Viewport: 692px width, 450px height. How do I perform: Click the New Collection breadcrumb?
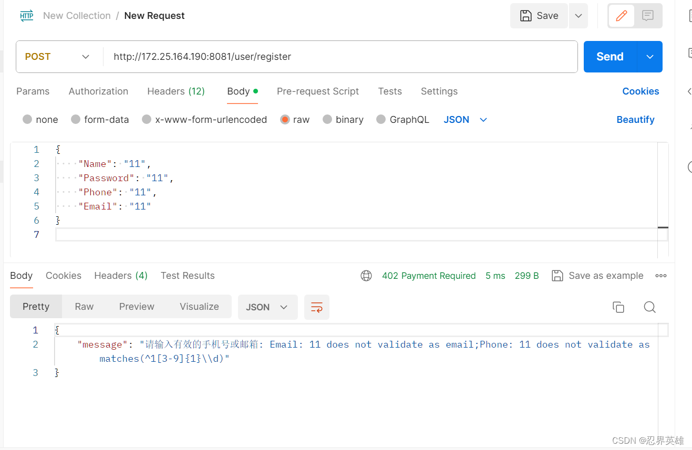[77, 16]
